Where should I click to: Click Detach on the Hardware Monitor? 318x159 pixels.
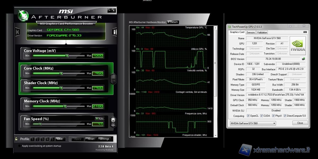click(x=173, y=22)
